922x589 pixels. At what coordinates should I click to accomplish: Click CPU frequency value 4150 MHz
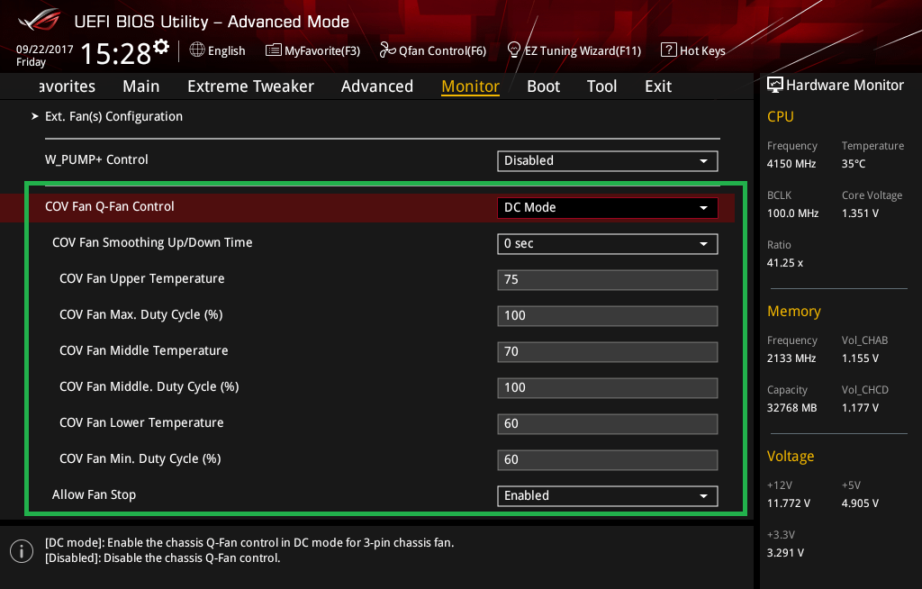coord(791,164)
